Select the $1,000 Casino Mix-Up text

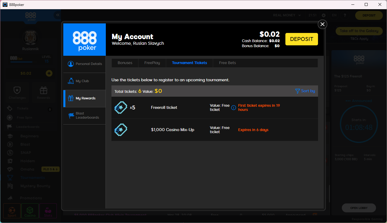[173, 130]
